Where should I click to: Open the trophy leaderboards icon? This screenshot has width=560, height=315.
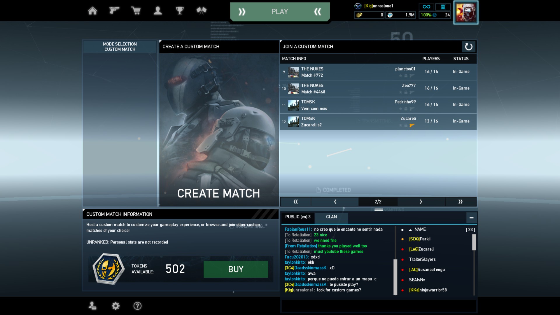(x=180, y=11)
